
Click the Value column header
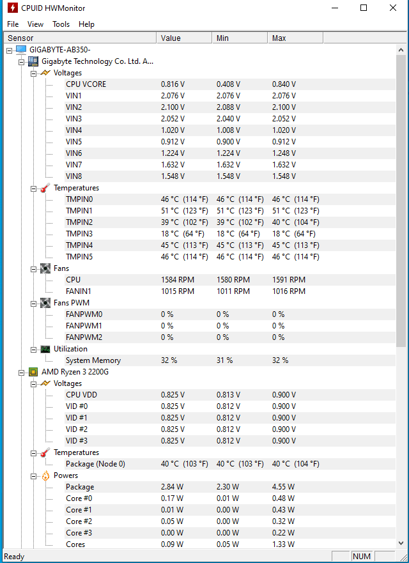pyautogui.click(x=184, y=38)
